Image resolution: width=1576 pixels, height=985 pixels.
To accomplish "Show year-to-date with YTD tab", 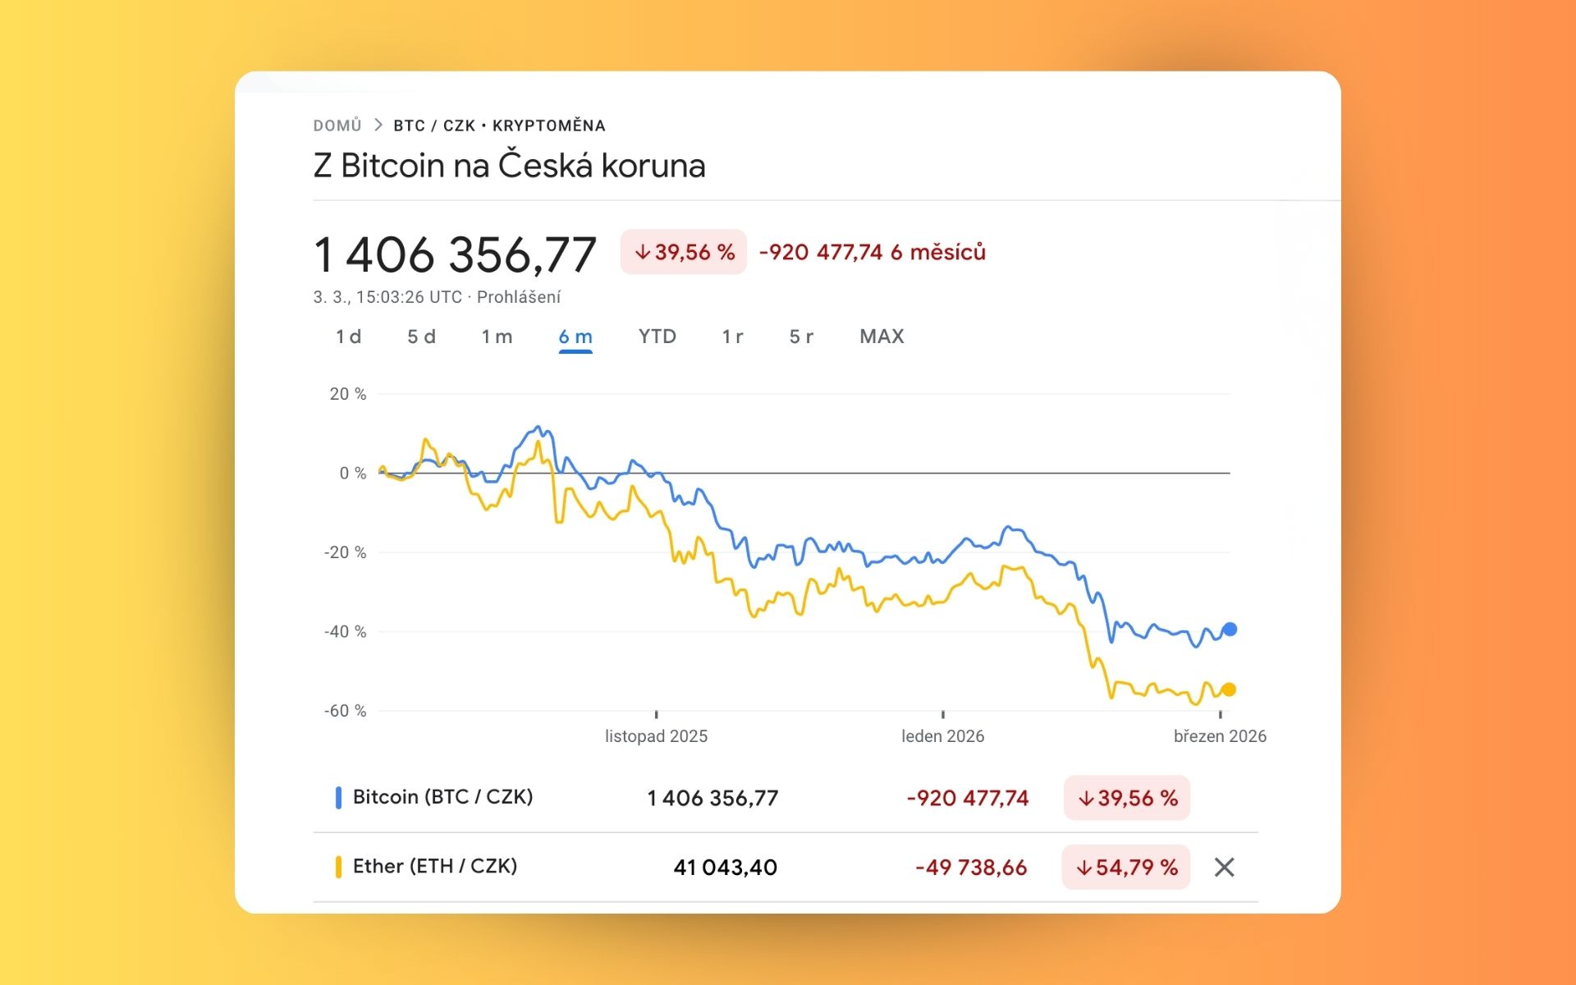I will click(x=657, y=337).
